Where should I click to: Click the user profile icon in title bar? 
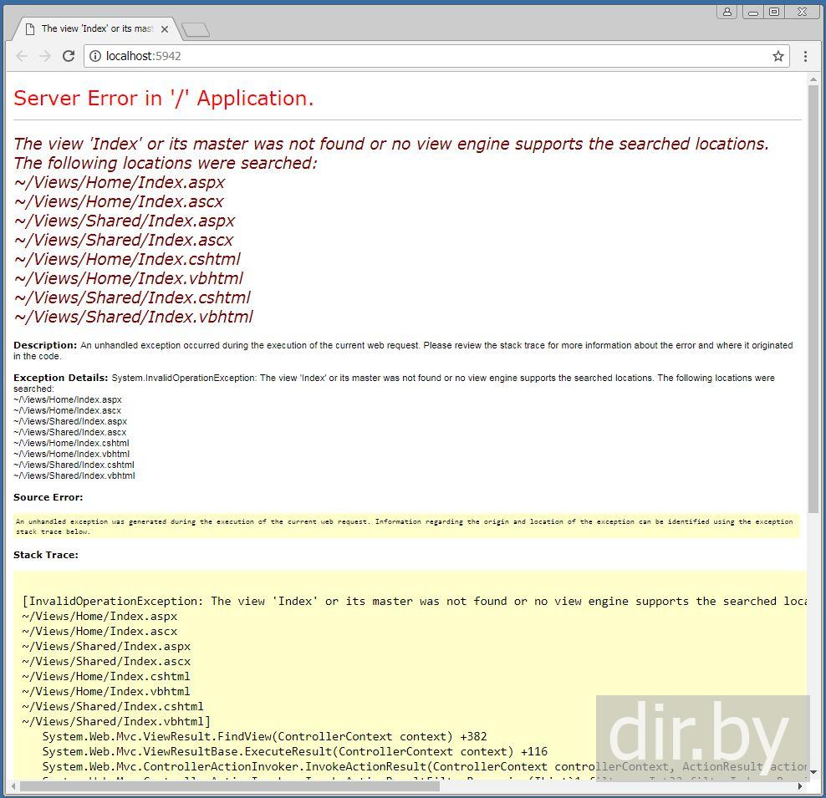(727, 12)
